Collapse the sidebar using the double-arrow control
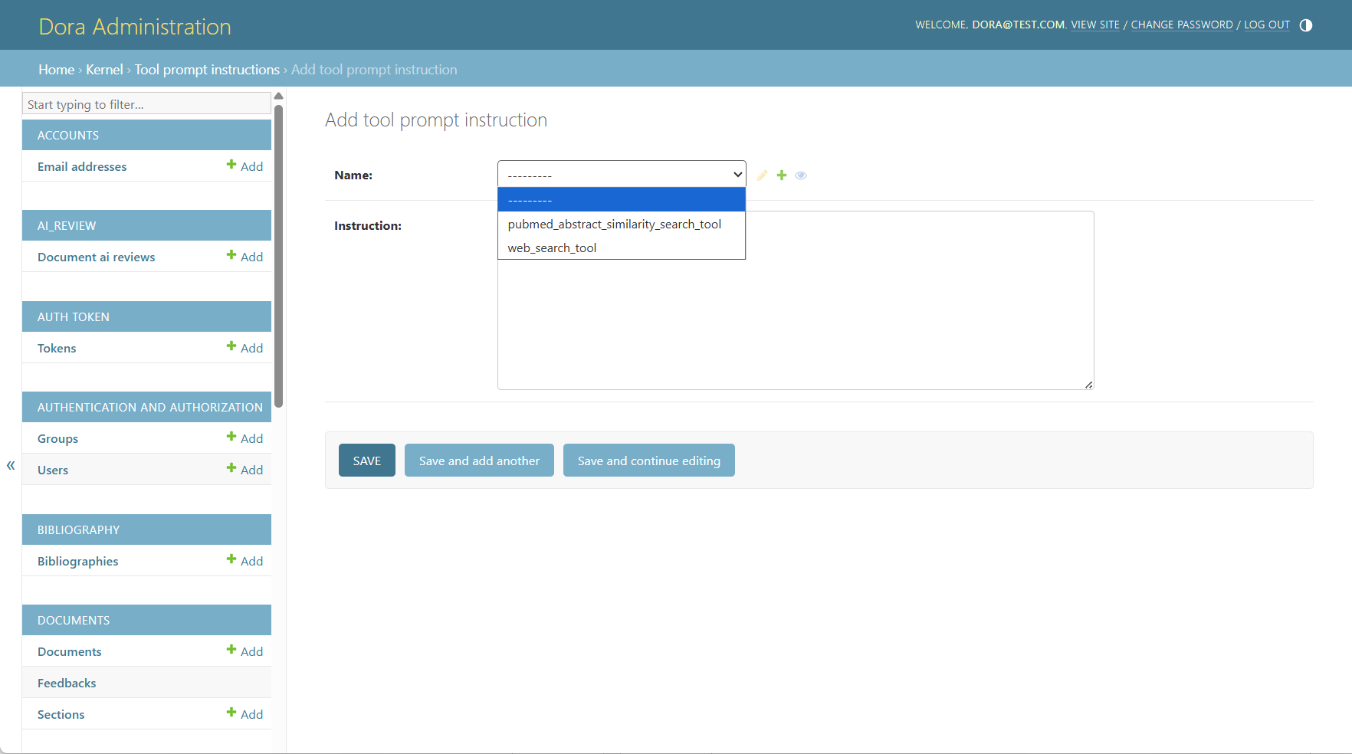The height and width of the screenshot is (754, 1352). pos(10,465)
